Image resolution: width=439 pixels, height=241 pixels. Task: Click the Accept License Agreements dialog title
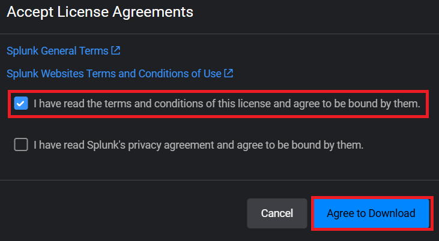pos(100,11)
